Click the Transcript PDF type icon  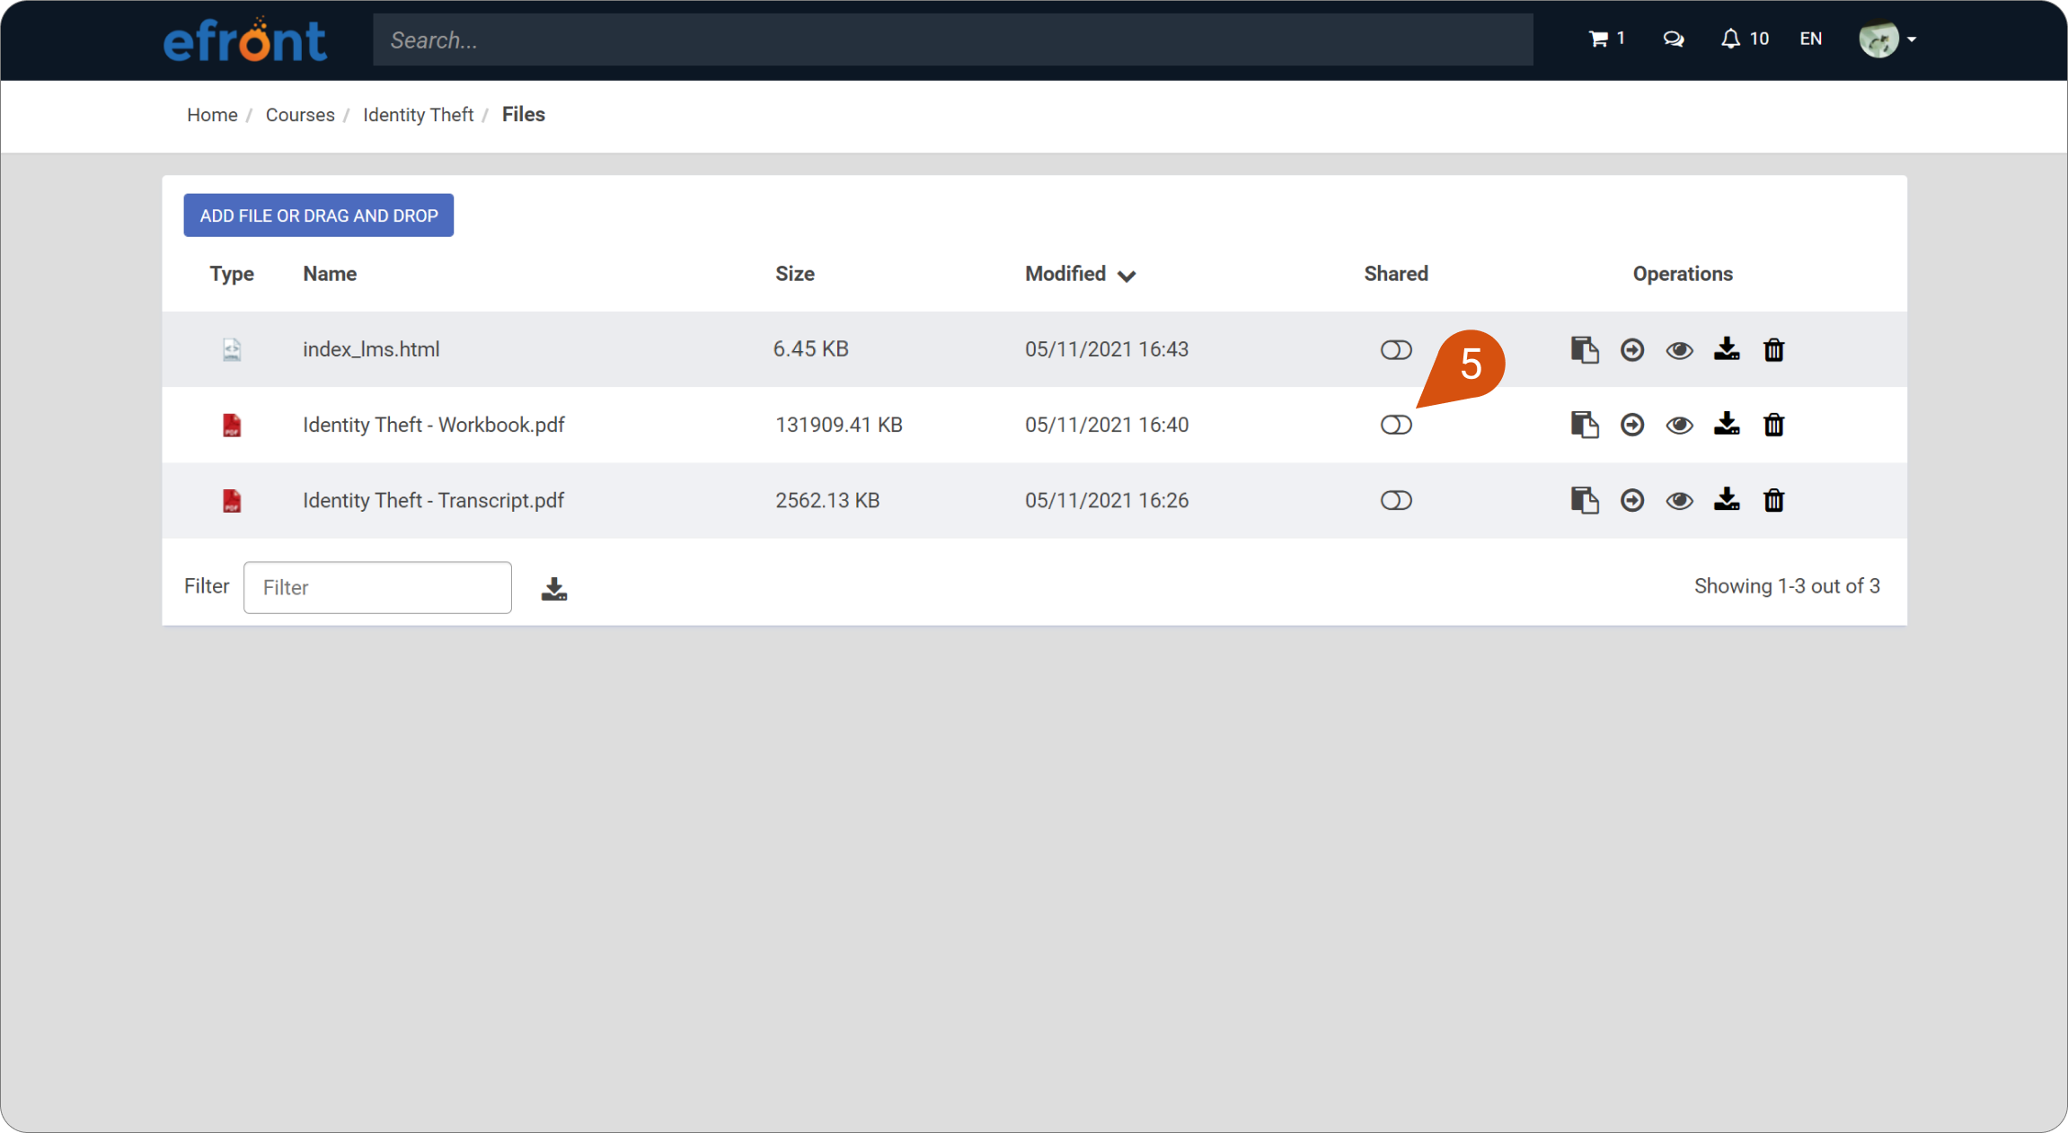pyautogui.click(x=232, y=500)
